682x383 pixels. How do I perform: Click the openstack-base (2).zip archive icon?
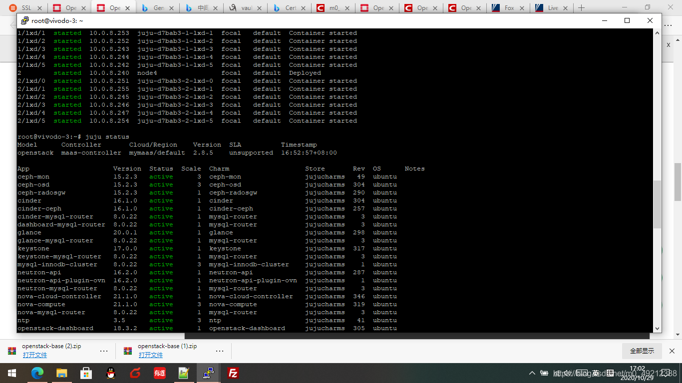click(x=12, y=351)
